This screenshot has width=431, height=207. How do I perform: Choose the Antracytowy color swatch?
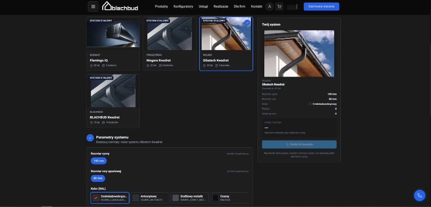point(150,198)
